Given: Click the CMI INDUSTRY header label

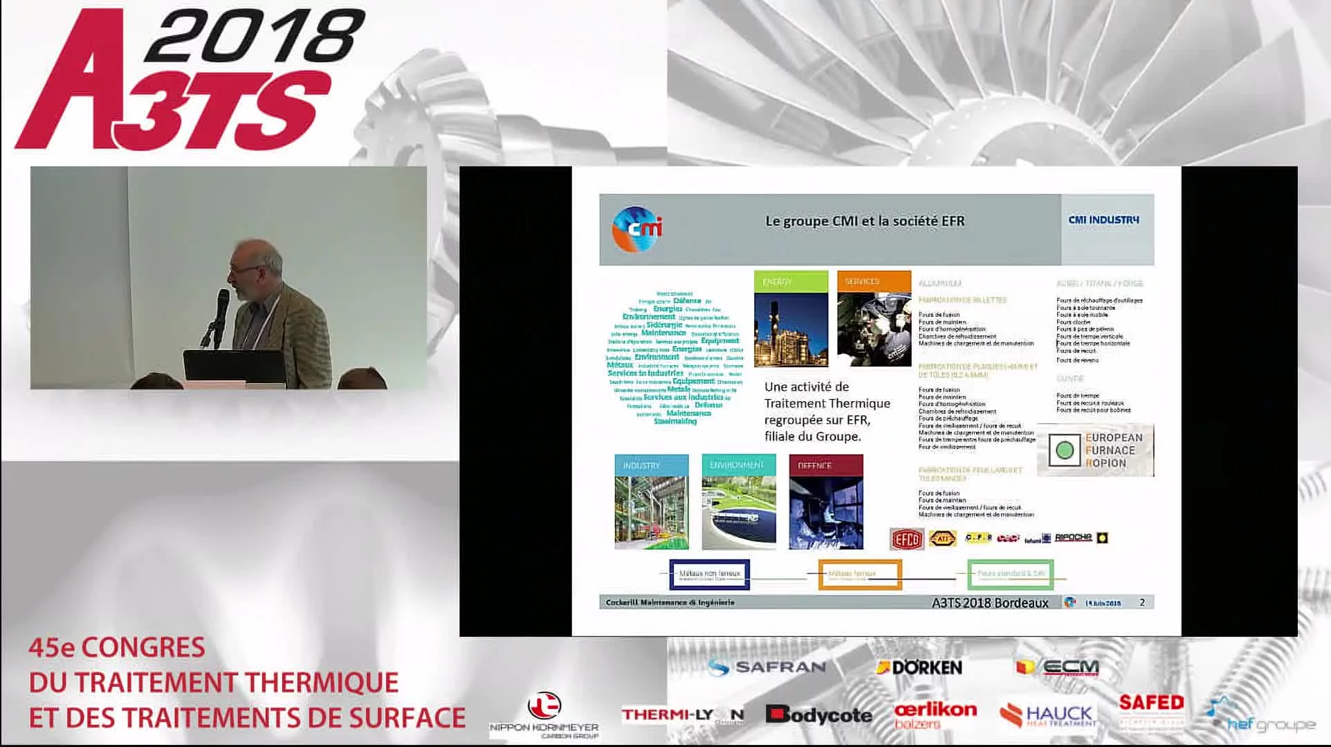Looking at the screenshot, I should point(1103,220).
